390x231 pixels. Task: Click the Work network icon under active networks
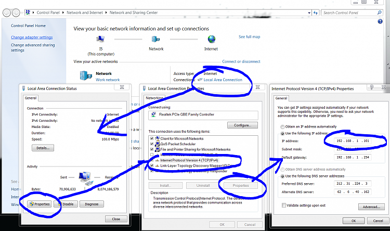86,75
